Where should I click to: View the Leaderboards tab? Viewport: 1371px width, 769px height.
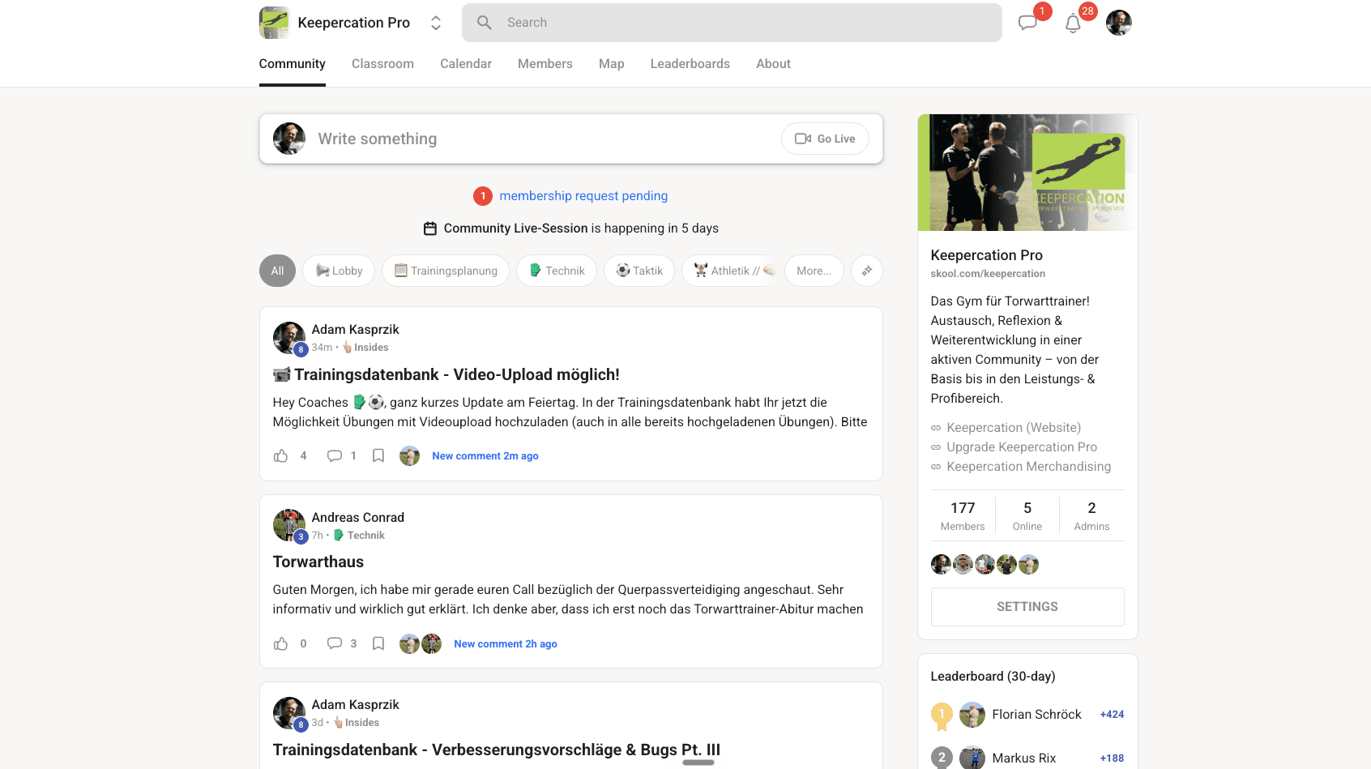pyautogui.click(x=690, y=64)
